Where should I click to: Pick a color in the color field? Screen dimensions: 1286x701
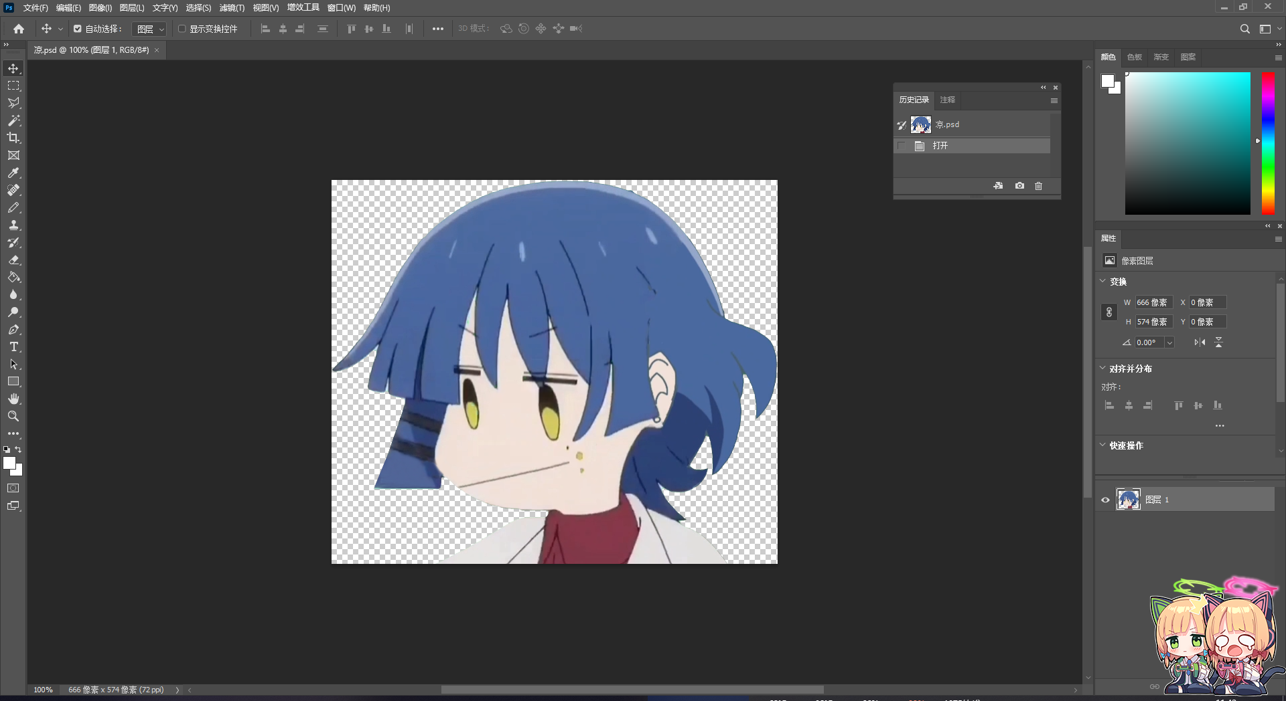(x=1188, y=143)
